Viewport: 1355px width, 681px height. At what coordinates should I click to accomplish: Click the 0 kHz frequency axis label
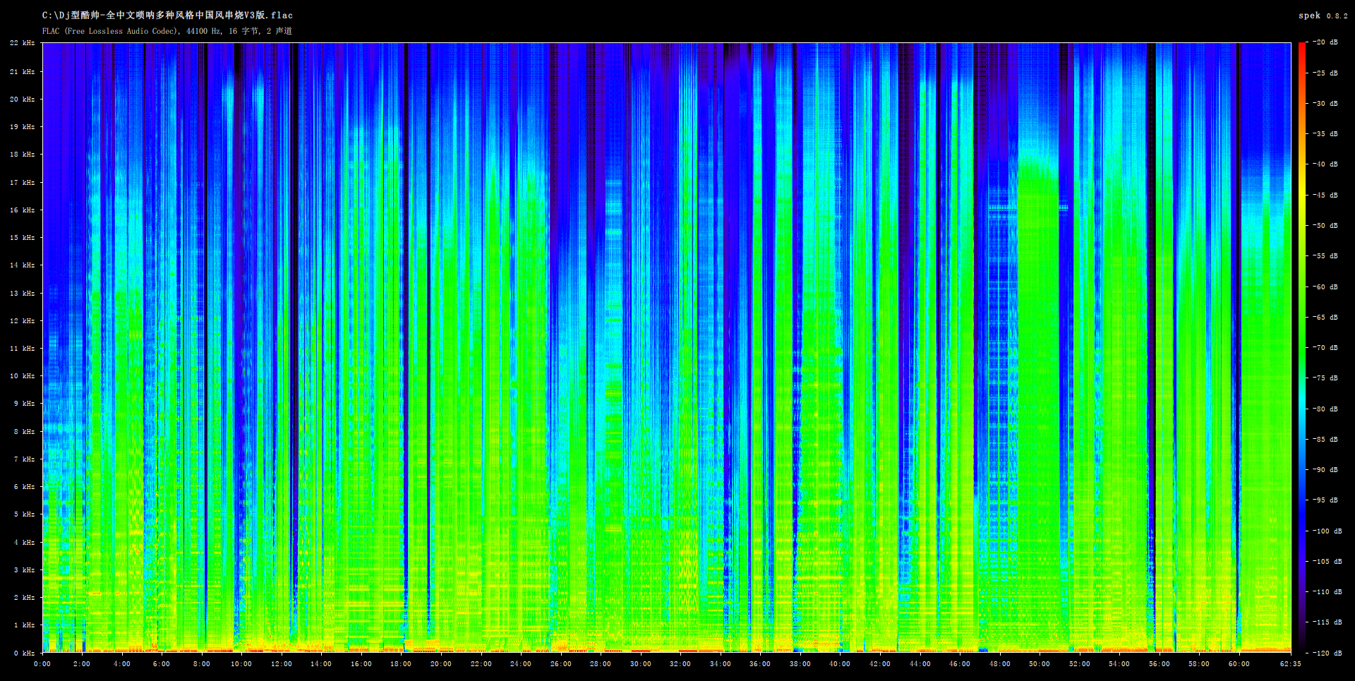click(x=24, y=653)
